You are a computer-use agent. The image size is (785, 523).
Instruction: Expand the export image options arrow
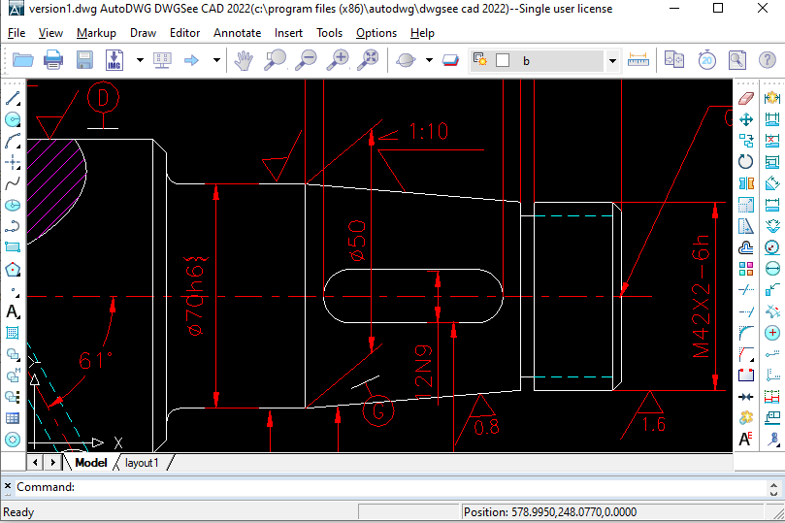click(140, 60)
